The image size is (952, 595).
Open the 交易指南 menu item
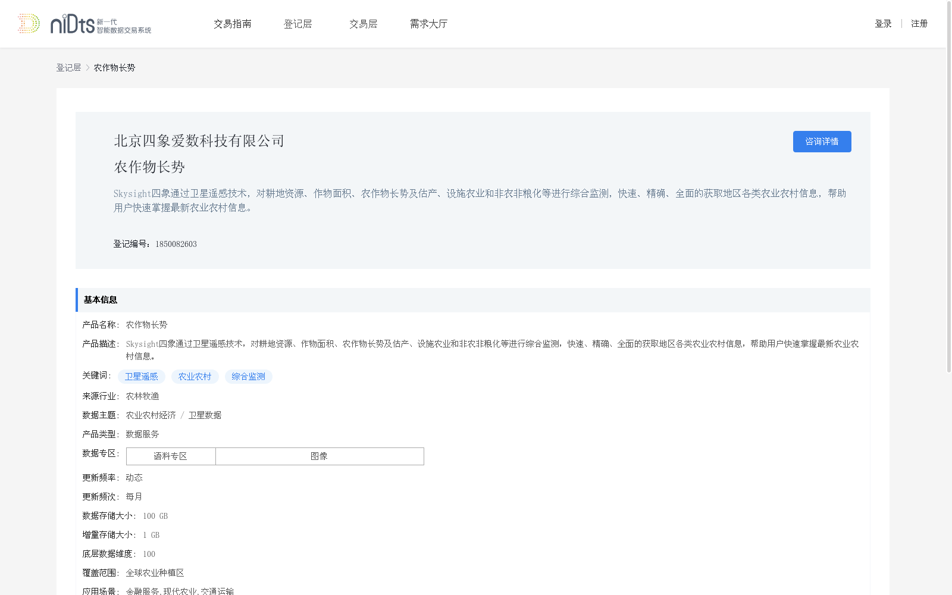point(233,24)
